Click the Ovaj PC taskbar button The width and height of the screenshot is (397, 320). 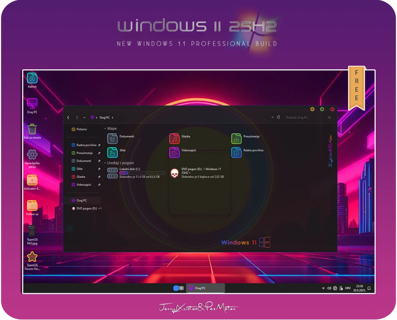(205, 288)
